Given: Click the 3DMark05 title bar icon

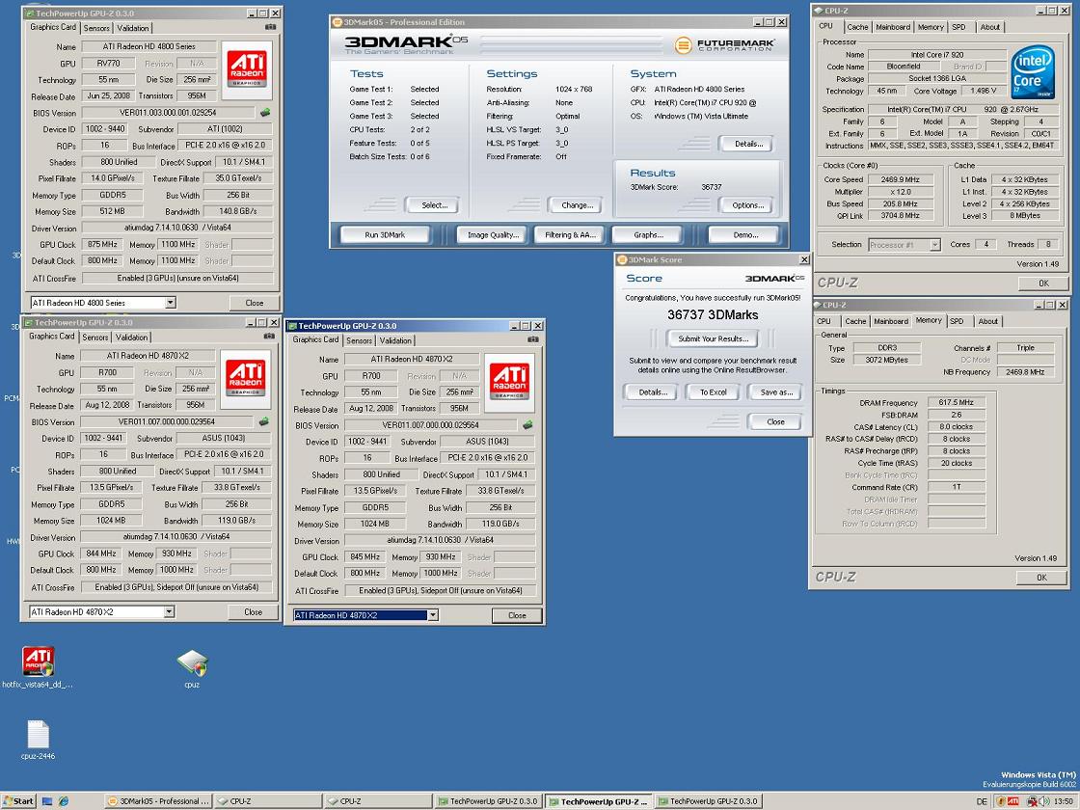Looking at the screenshot, I should point(337,22).
